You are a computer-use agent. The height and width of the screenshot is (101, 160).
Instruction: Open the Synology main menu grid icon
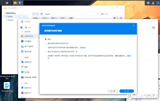click(7, 3)
